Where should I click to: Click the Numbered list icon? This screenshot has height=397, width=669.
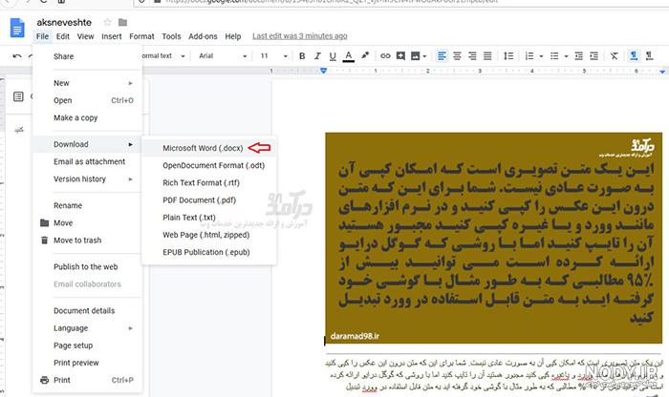point(529,55)
